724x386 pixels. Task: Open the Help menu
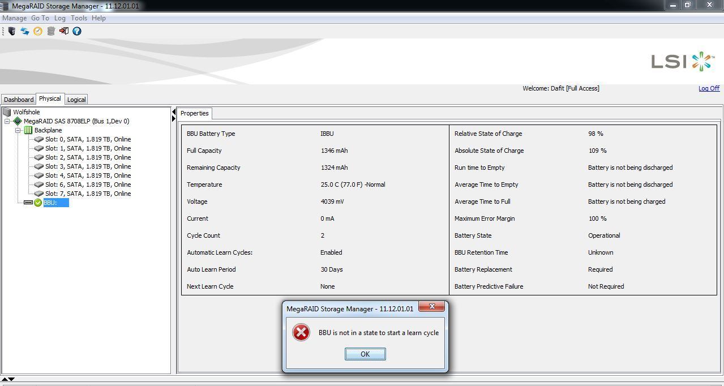98,18
